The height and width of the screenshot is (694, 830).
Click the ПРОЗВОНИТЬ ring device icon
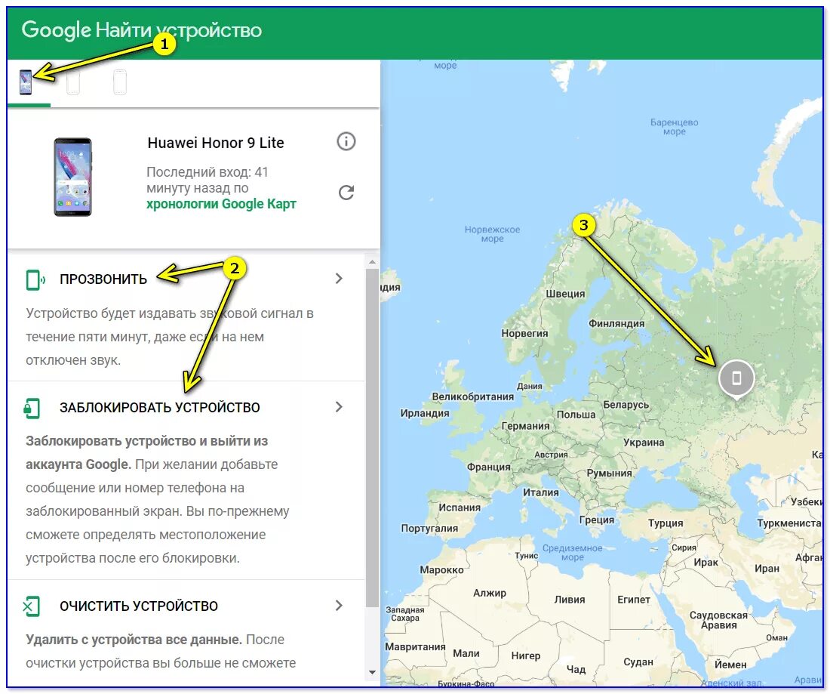35,279
